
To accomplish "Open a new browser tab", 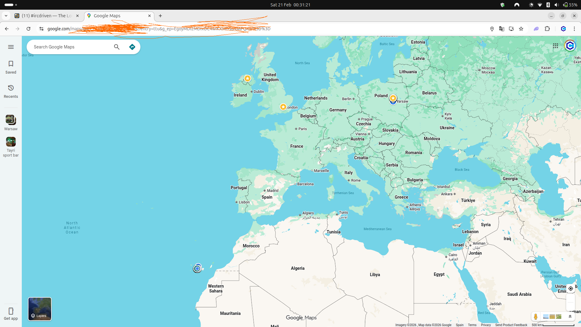I will [160, 16].
